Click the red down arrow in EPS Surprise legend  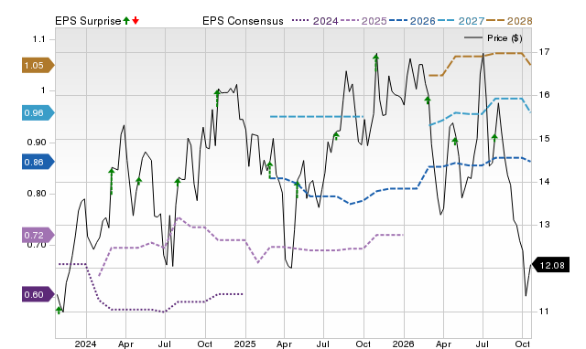point(136,21)
